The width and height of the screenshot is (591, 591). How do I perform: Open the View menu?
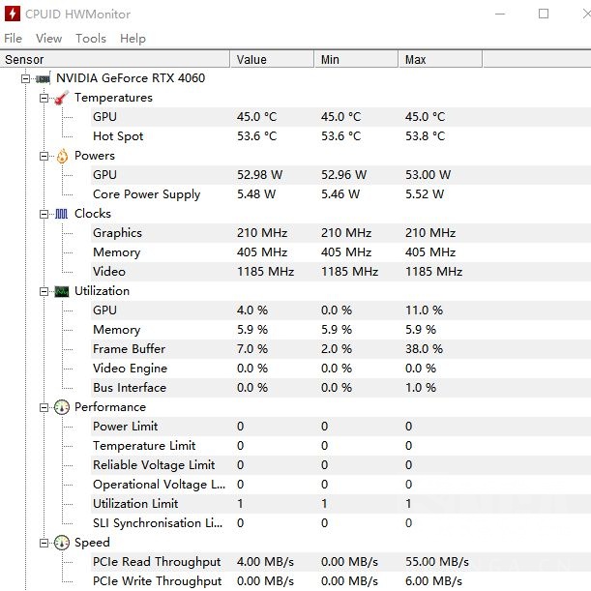coord(48,39)
